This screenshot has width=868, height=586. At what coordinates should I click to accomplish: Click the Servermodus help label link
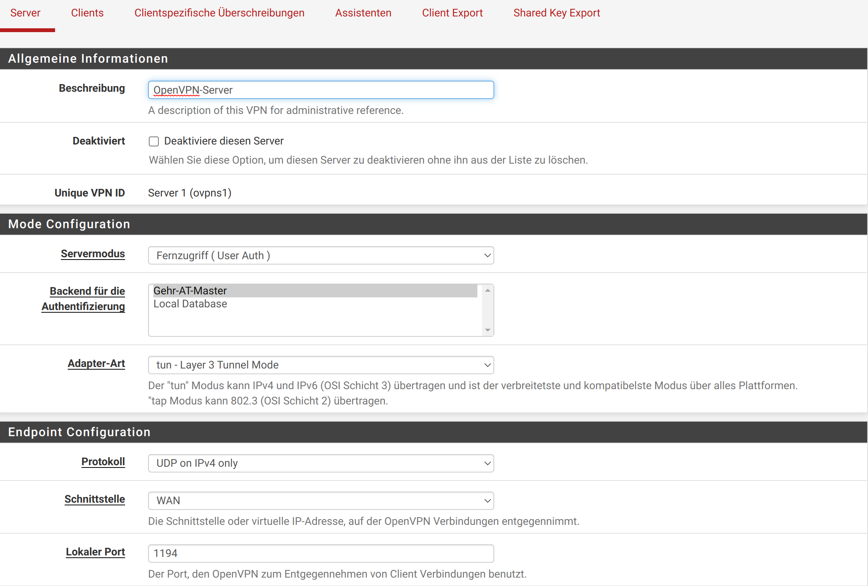point(93,254)
